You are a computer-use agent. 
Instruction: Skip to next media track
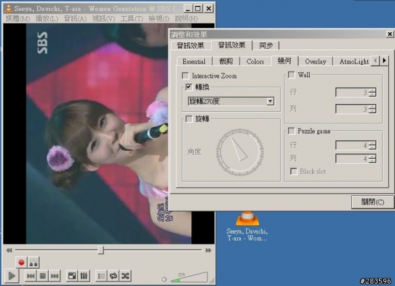(x=54, y=276)
